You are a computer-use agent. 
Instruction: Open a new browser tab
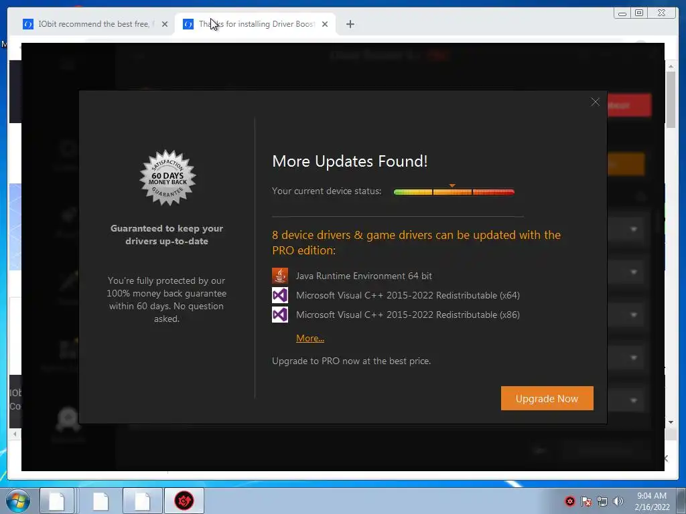(x=350, y=24)
